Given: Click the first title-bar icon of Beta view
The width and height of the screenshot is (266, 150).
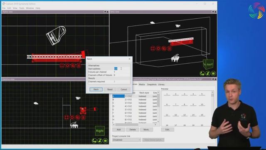Looking at the screenshot, I should 213,12.
